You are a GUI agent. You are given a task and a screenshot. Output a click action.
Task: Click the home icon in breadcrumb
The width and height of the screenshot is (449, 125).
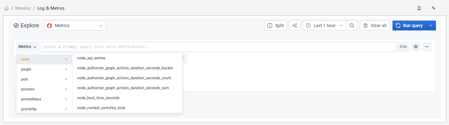7,8
